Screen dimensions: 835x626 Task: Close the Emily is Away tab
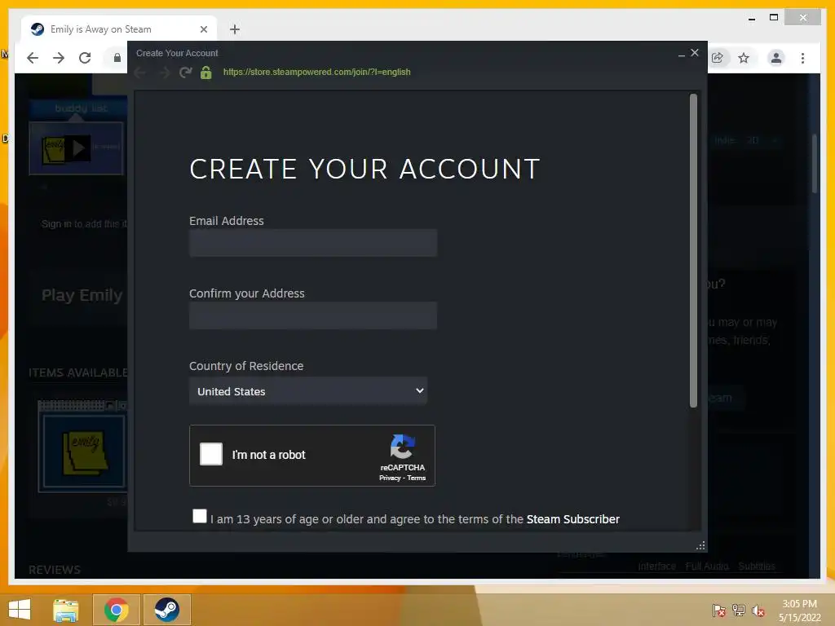tap(203, 29)
